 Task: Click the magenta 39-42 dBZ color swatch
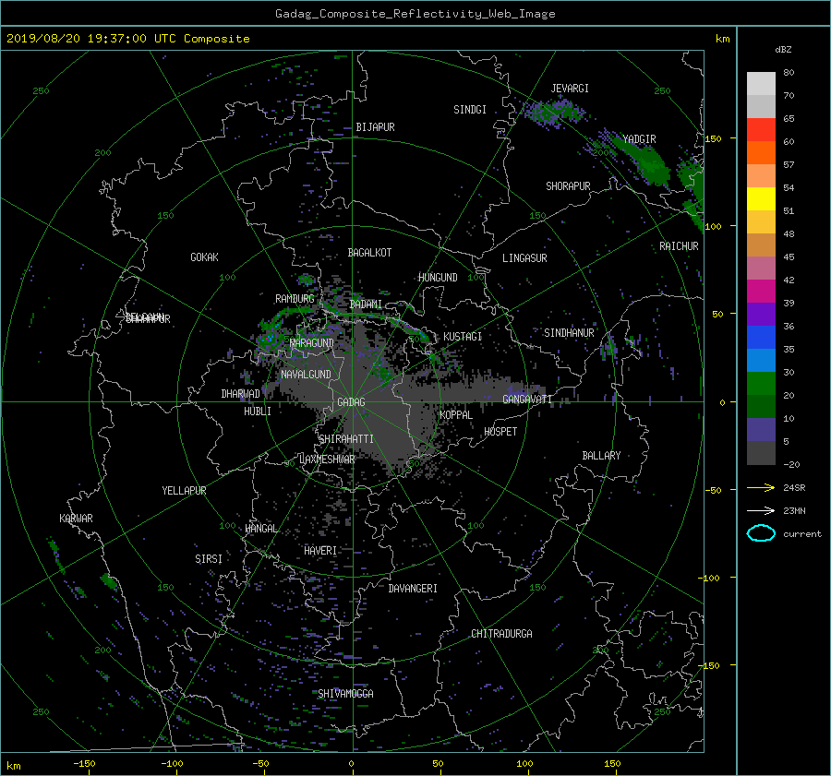[x=761, y=291]
